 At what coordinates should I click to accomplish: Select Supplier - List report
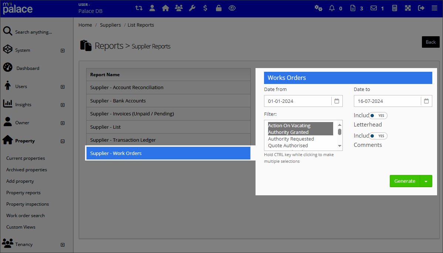tap(168, 127)
